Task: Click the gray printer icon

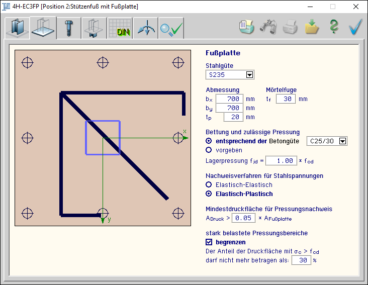Action: [x=290, y=27]
